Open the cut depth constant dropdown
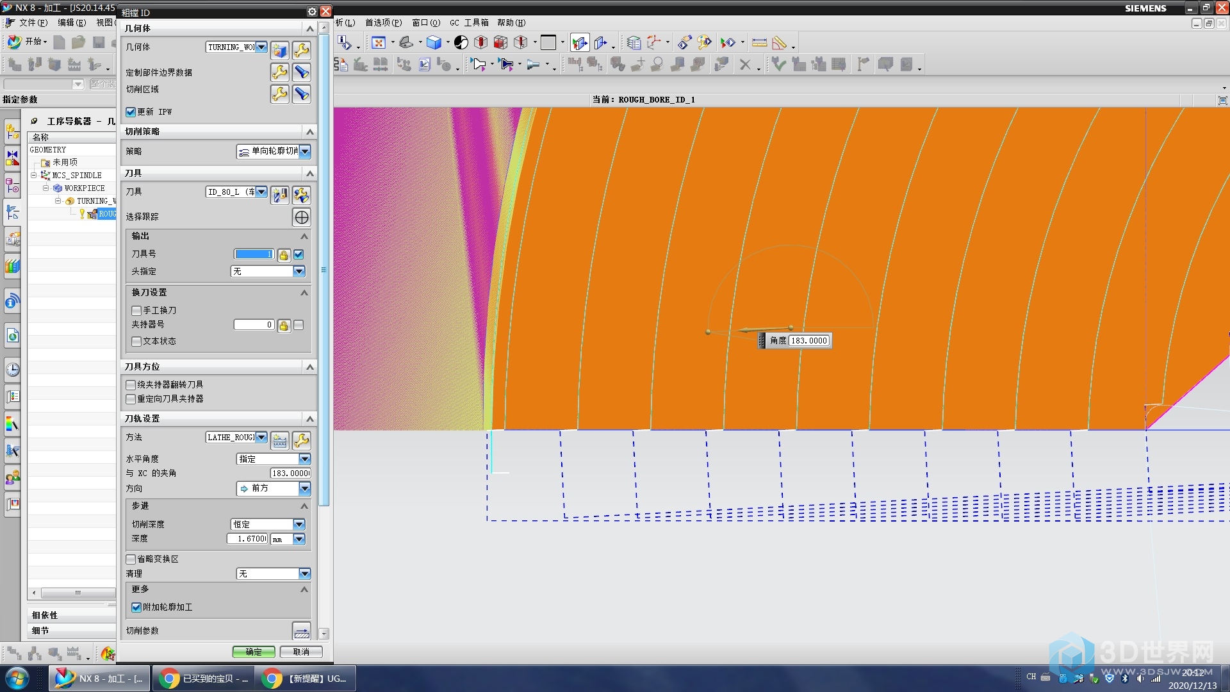The image size is (1230, 692). pos(299,524)
